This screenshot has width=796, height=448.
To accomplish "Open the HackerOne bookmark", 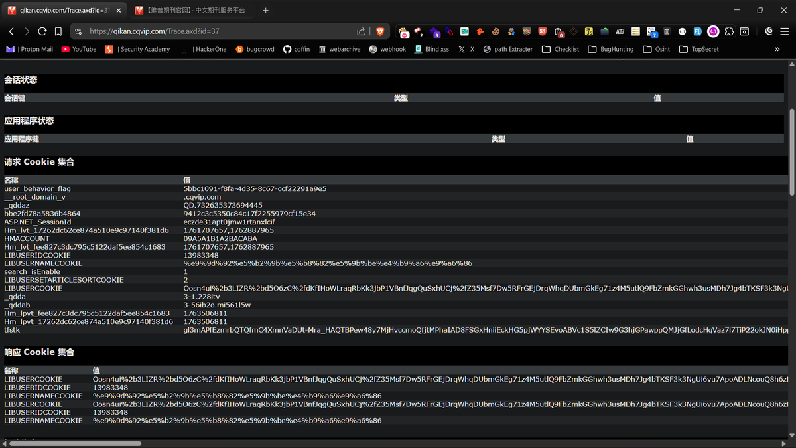I will [204, 49].
